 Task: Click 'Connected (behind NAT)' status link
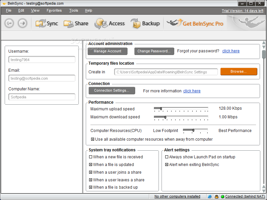click(245, 196)
